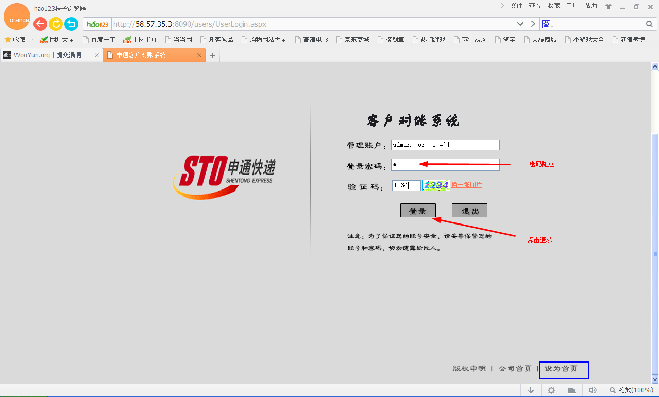Viewport: 659px width, 397px height.
Task: Open the 淘宝 bookmark
Action: click(x=505, y=40)
